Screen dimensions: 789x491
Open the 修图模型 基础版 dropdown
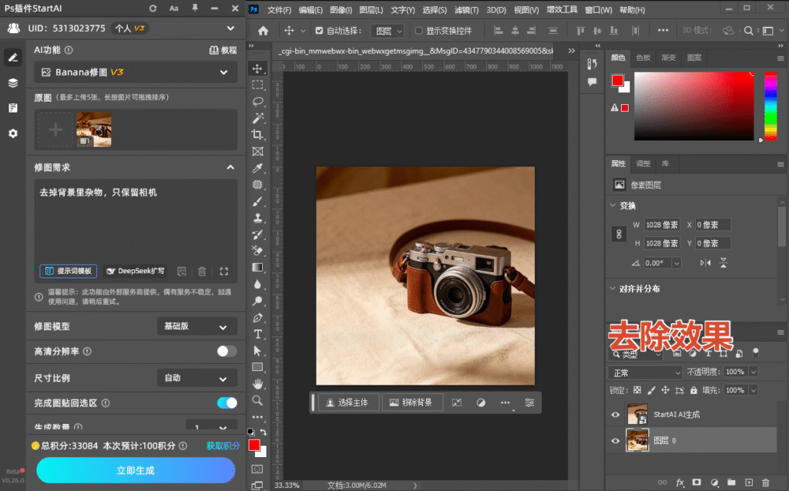(x=196, y=326)
